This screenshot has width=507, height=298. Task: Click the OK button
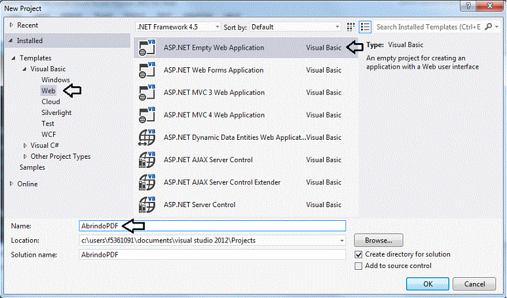(x=428, y=284)
